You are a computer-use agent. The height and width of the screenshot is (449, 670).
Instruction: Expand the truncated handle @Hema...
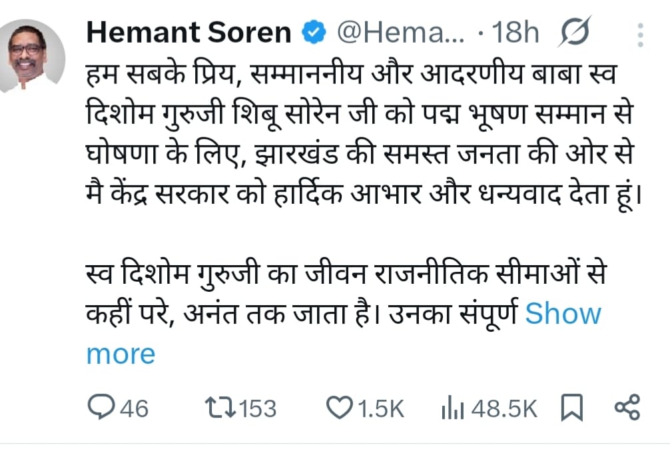pyautogui.click(x=403, y=32)
